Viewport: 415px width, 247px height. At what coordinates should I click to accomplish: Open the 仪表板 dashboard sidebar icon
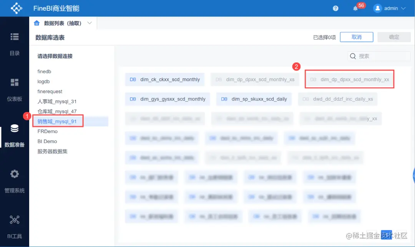15,82
